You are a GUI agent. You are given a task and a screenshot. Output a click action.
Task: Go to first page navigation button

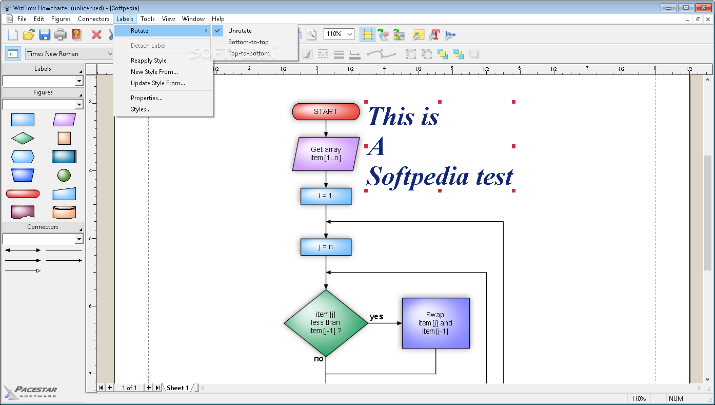click(x=101, y=388)
